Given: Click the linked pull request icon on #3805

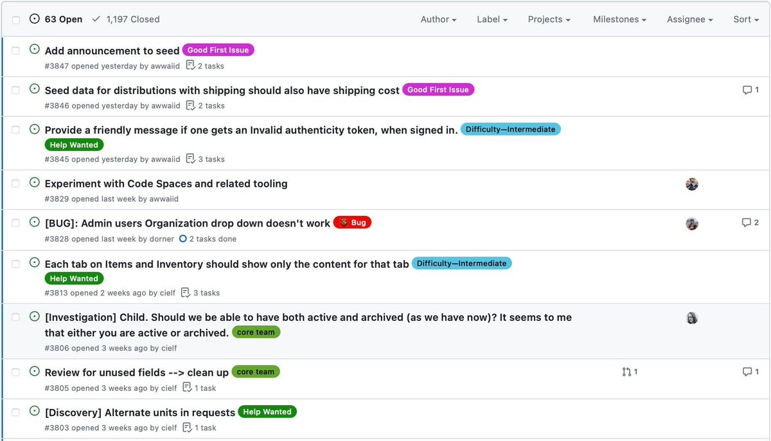Looking at the screenshot, I should tap(626, 372).
